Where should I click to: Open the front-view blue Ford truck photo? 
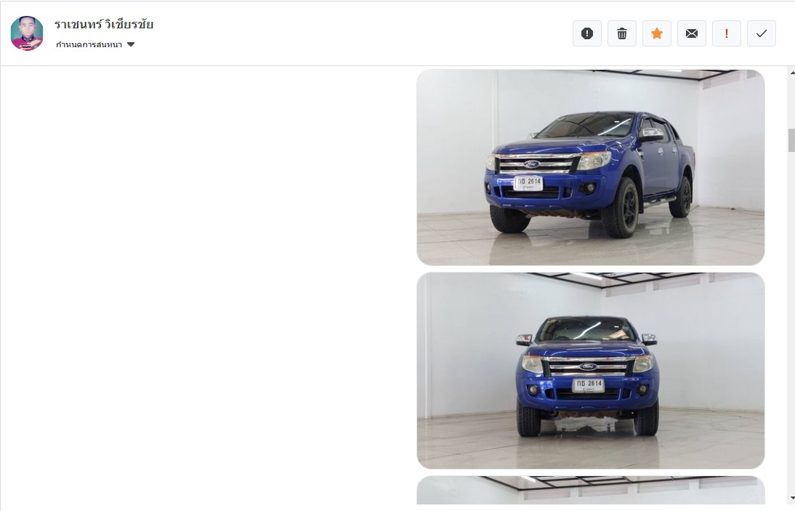pyautogui.click(x=591, y=371)
